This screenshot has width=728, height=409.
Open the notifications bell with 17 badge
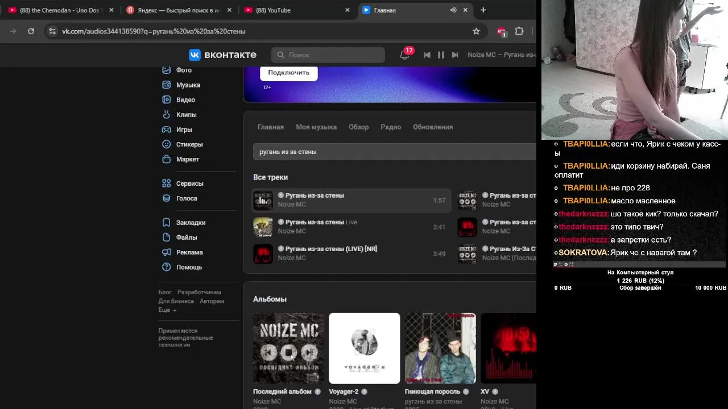pos(405,55)
